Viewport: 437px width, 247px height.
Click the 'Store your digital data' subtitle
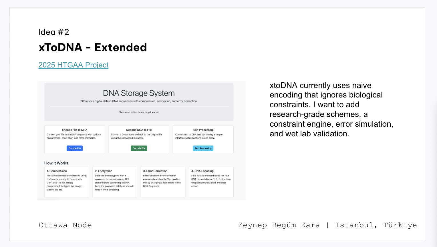[139, 101]
